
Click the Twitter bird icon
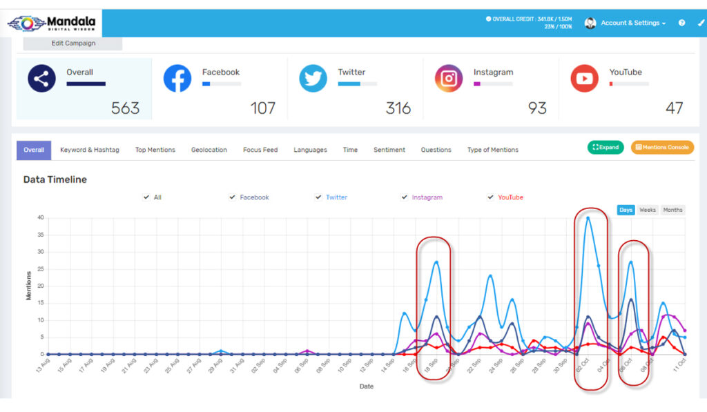click(313, 79)
